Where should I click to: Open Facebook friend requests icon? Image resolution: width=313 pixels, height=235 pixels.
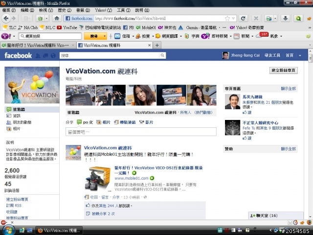[x=38, y=55]
